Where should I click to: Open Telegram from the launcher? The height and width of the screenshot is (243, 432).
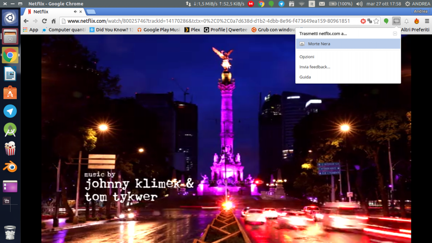[10, 111]
